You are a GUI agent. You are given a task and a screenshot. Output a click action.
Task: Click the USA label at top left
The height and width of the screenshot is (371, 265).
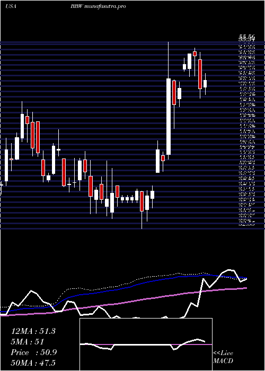tap(11, 6)
